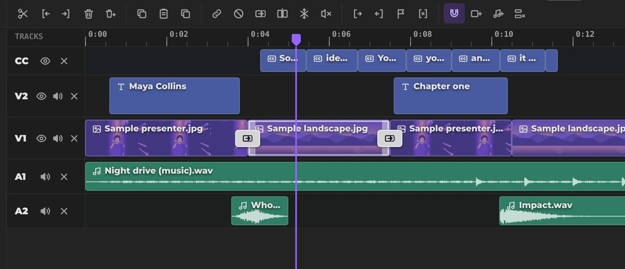Click the split-at-playhead icon
Screen dimensions: 625x269
coord(282,14)
